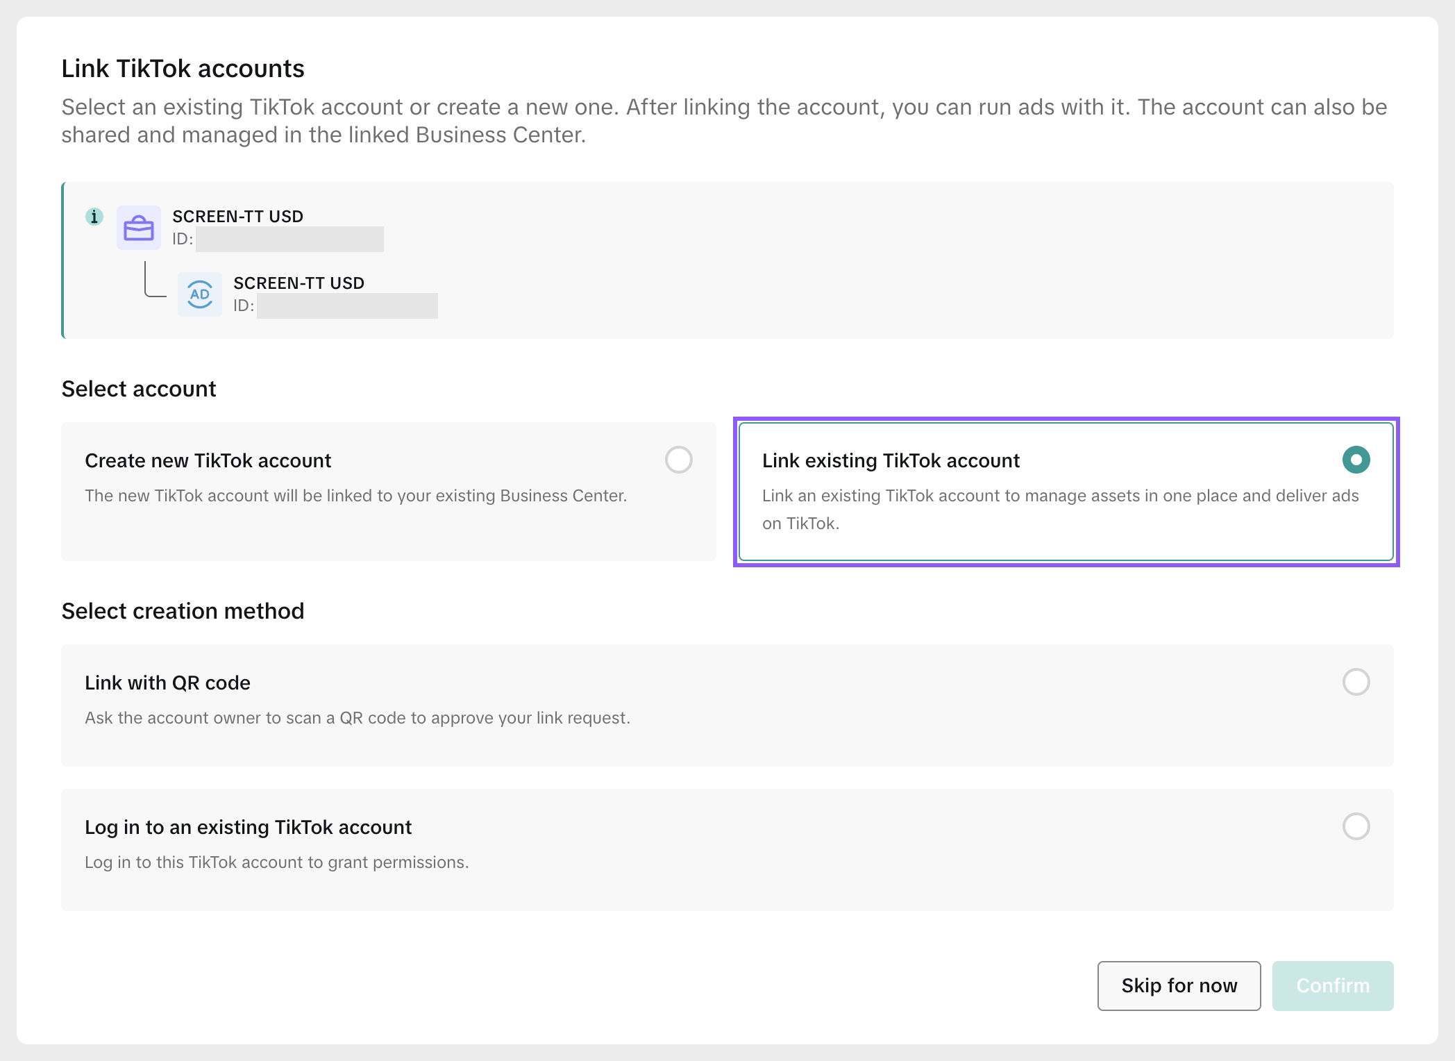Click the redacted ad account ID field
The image size is (1455, 1061).
click(347, 306)
